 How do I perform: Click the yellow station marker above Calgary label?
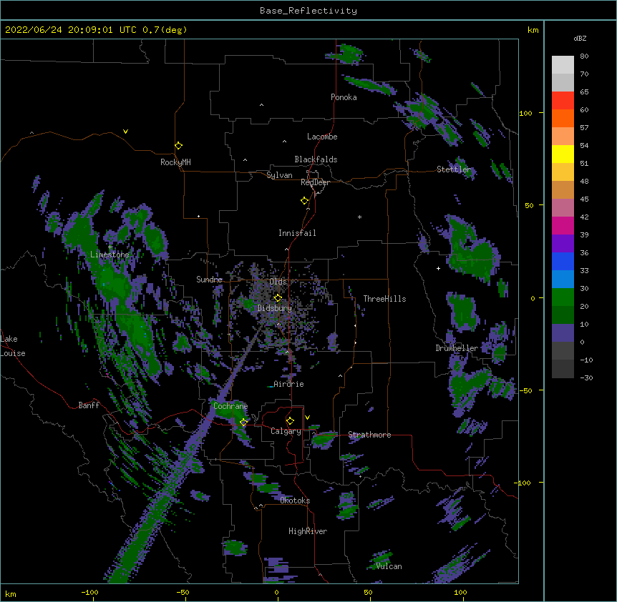point(290,421)
